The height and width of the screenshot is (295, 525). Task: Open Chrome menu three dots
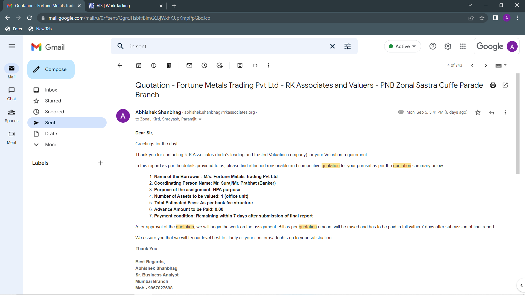coord(517,18)
